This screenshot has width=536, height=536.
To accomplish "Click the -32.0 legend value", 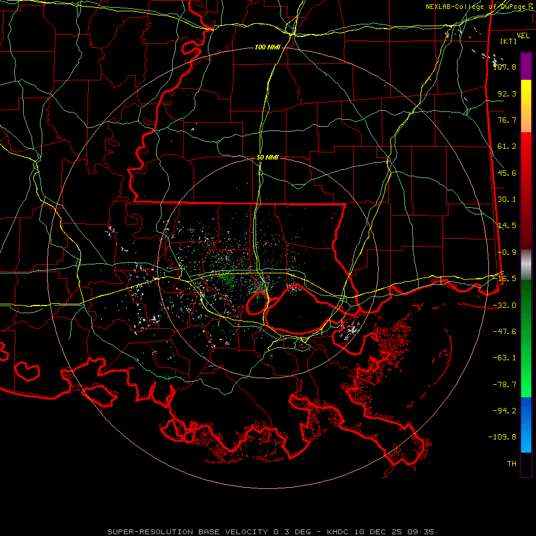I will point(504,306).
